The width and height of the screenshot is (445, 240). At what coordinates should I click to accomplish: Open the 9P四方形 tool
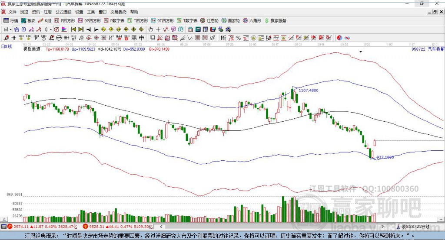[90, 21]
